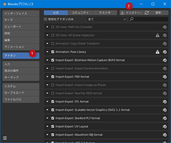
Task: Click Blender logo icon on Export Camera Animation row
Action: (x=165, y=68)
